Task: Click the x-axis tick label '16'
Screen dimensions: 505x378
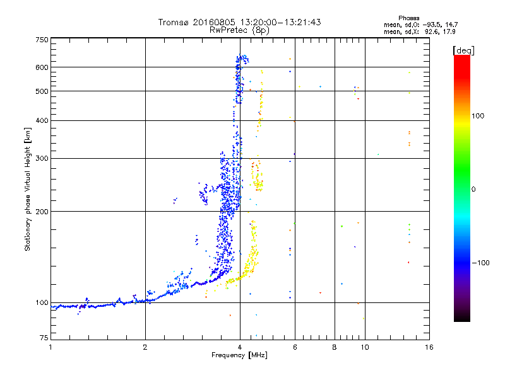Action: point(429,347)
